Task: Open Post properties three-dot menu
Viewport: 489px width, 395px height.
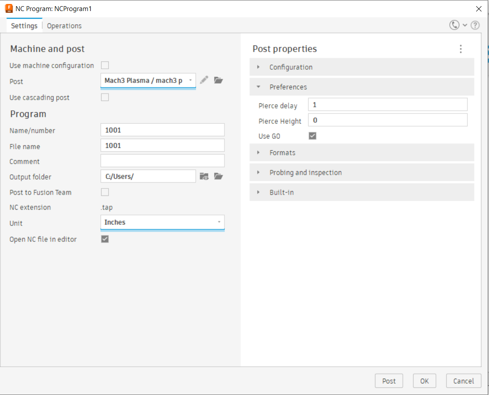Action: [x=460, y=49]
